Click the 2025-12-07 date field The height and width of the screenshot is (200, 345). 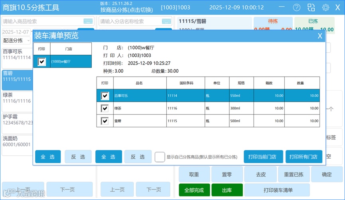(x=16, y=32)
